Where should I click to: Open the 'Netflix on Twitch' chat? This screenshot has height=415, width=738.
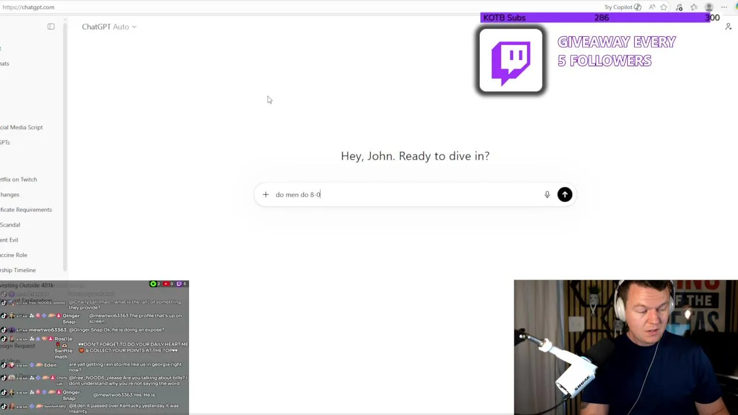tap(18, 179)
